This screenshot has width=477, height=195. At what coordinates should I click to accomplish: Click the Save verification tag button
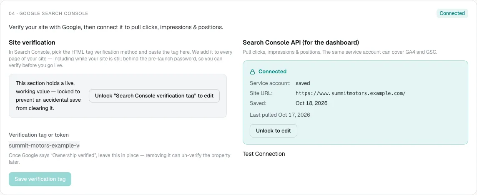(40, 179)
